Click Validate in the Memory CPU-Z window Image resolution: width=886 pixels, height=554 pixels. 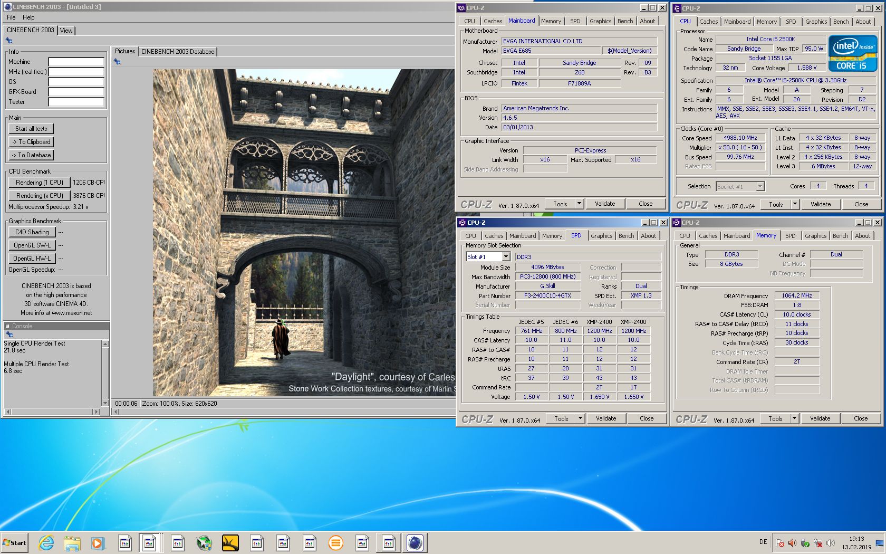pos(820,418)
